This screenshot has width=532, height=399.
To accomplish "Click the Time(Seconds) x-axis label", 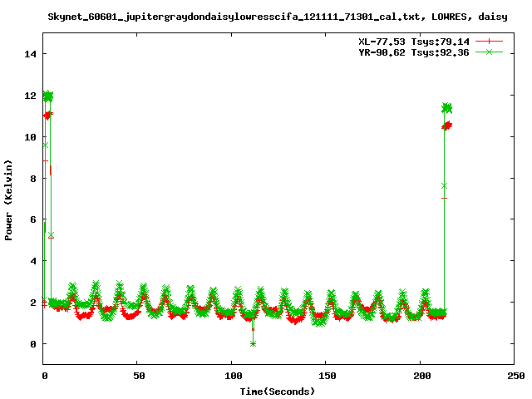I will tap(277, 392).
